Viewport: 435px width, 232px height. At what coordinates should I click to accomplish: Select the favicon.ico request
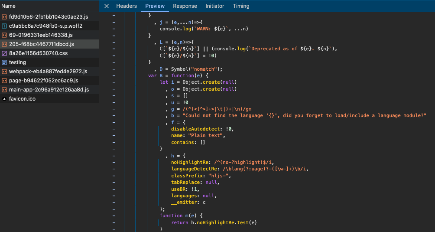(49, 99)
